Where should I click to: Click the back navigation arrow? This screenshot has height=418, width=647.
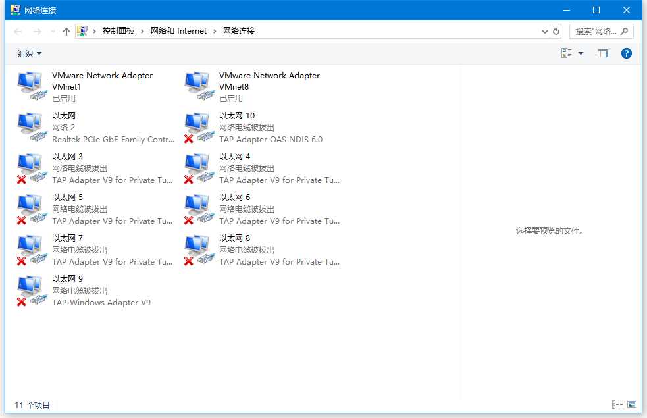[18, 32]
